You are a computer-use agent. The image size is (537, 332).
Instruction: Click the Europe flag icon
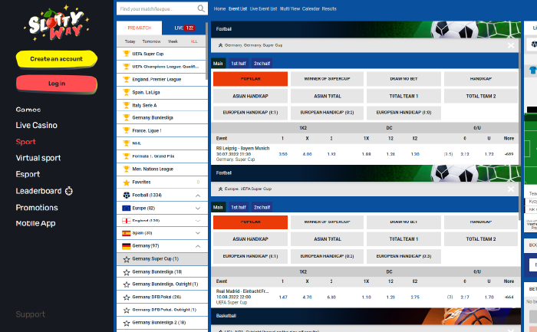point(127,208)
